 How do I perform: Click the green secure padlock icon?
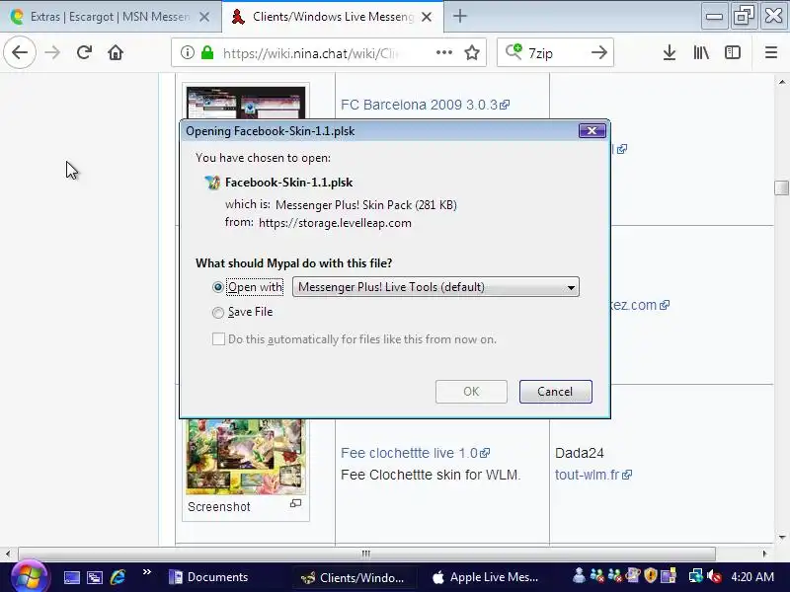coord(207,52)
